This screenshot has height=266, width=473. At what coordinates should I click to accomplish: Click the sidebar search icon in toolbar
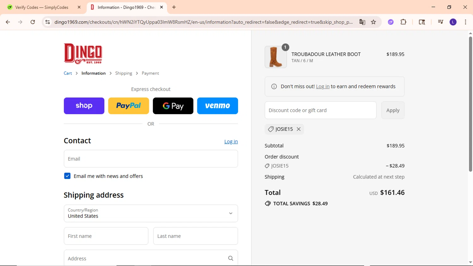tap(422, 22)
